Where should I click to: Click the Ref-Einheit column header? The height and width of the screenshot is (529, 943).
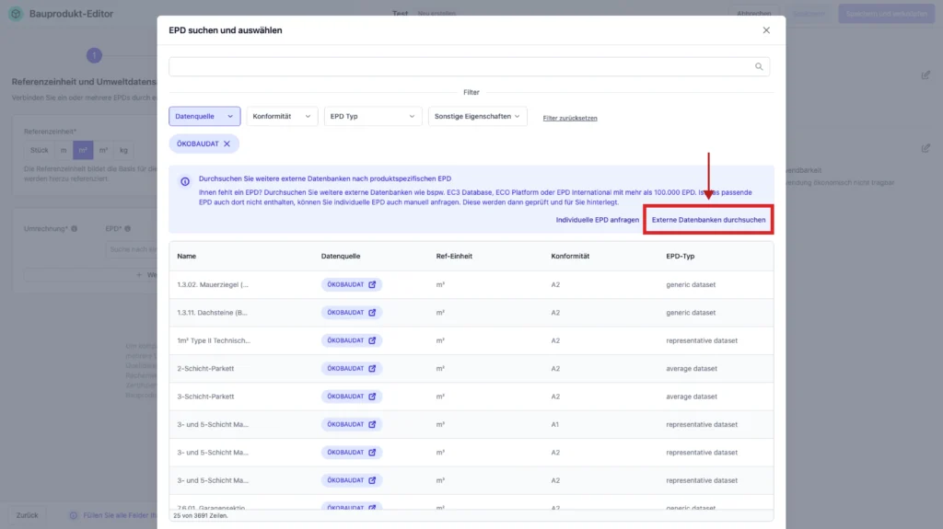(x=454, y=256)
